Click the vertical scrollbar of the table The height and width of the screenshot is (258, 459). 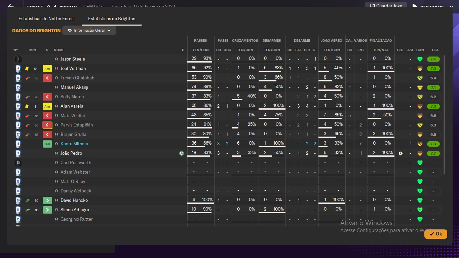444,115
